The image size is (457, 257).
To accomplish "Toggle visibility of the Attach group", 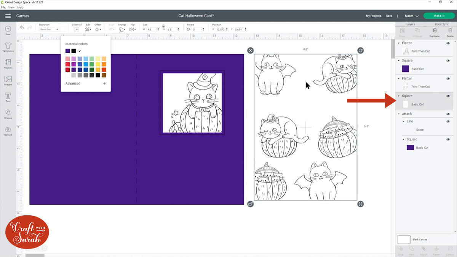I will 448,114.
